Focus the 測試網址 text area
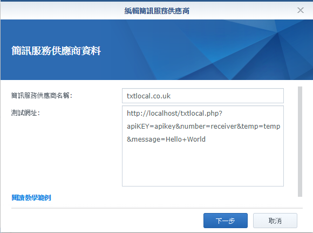The height and width of the screenshot is (233, 313). pyautogui.click(x=203, y=146)
